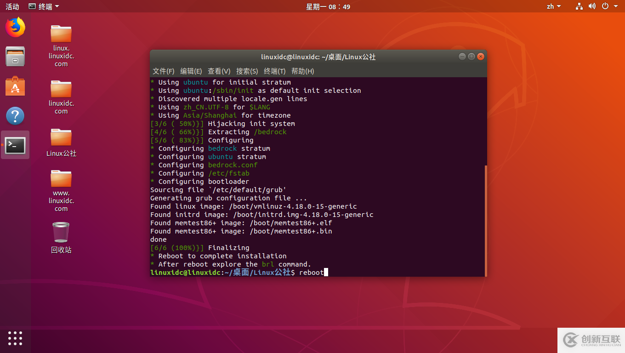Click the power icon in the top bar
The image size is (625, 353).
point(605,6)
